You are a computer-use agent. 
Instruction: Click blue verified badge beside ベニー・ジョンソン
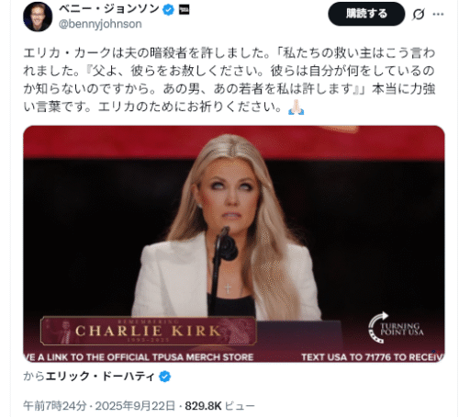(168, 10)
